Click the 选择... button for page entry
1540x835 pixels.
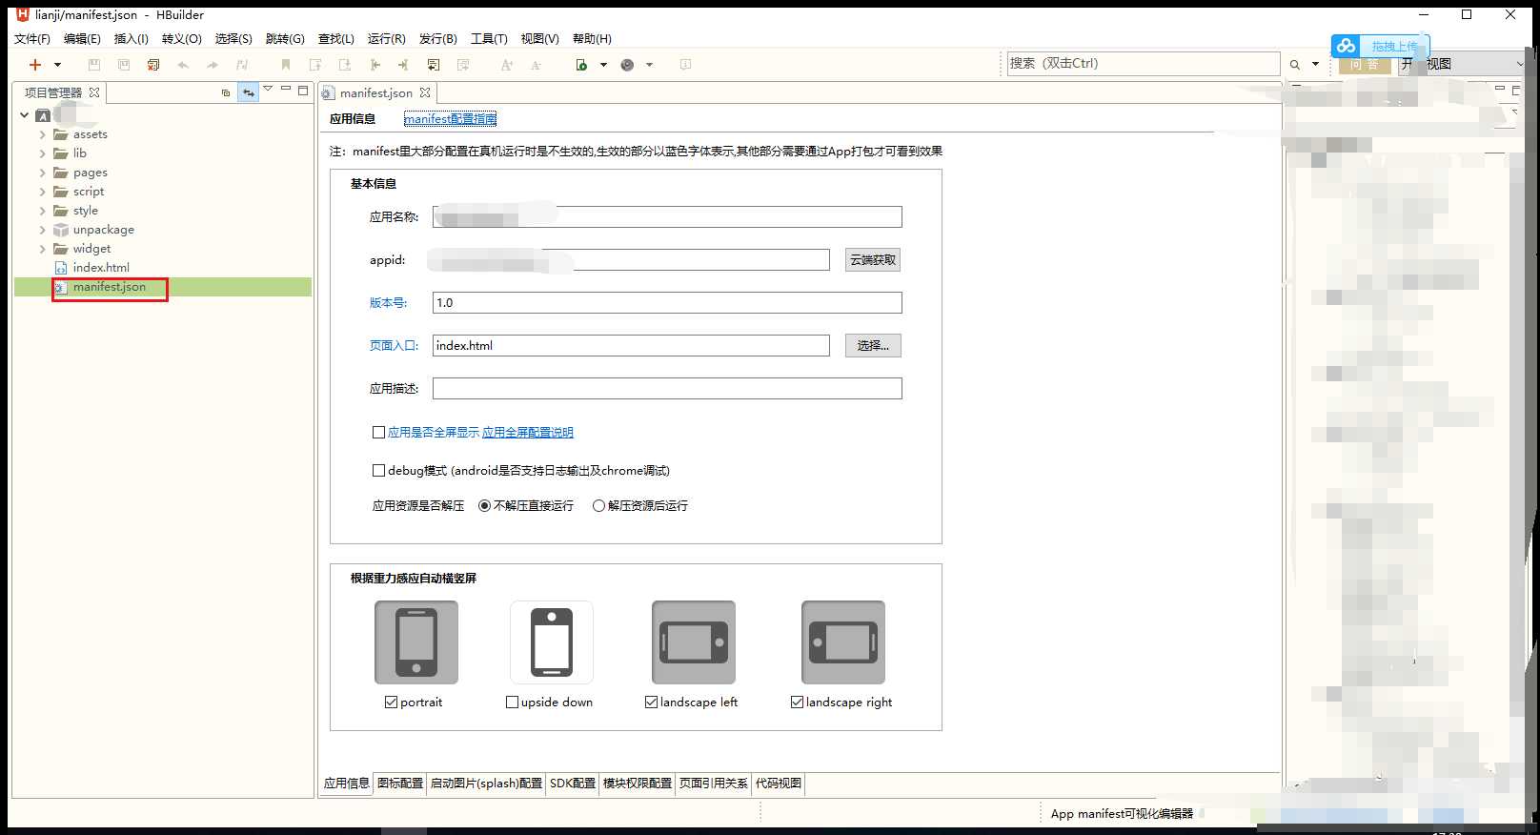(873, 346)
